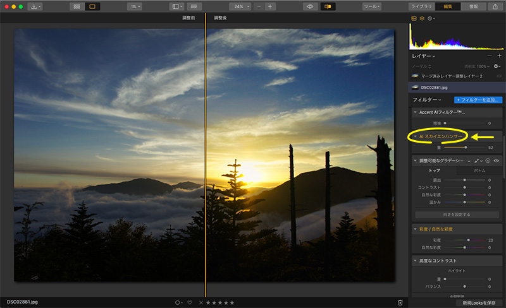
Task: Select the マージ済みレイヤー調整レイヤー 2 layer
Action: (452, 76)
